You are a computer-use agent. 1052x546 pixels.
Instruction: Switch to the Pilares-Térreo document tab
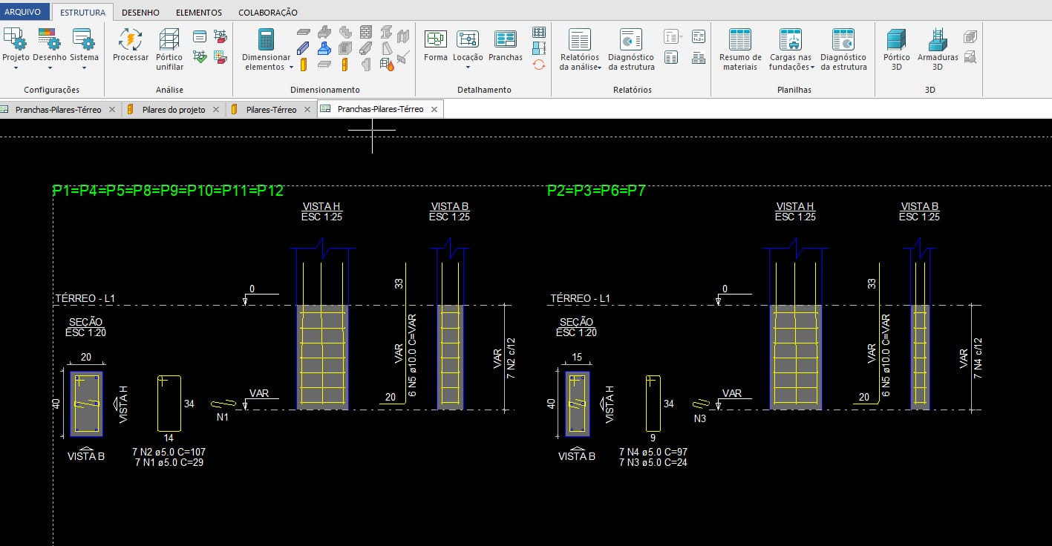pyautogui.click(x=271, y=109)
